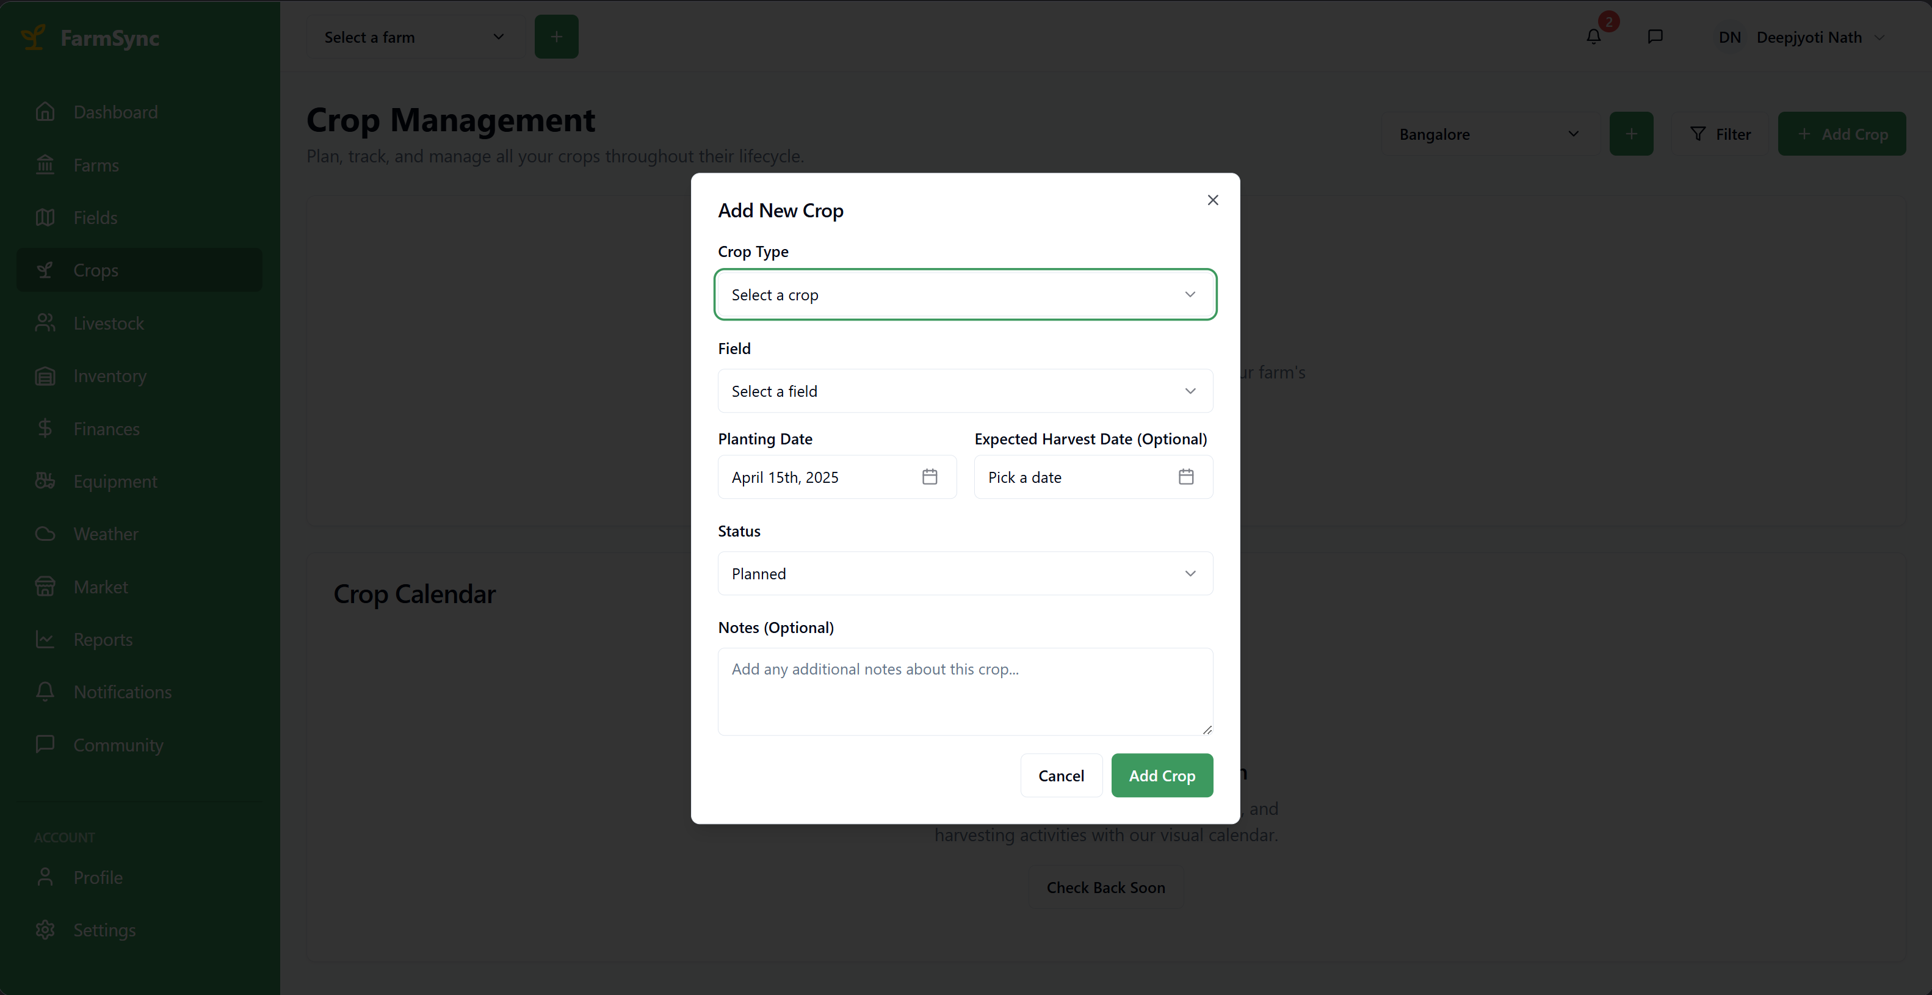The height and width of the screenshot is (995, 1932).
Task: Click the Livestock icon in sidebar
Action: click(45, 323)
